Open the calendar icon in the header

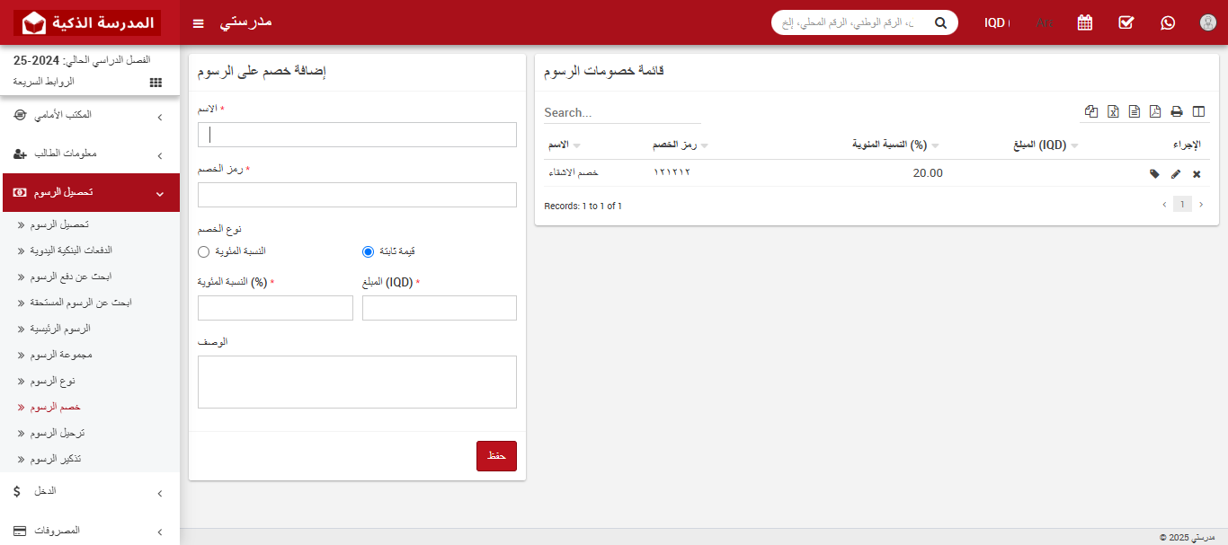1084,22
